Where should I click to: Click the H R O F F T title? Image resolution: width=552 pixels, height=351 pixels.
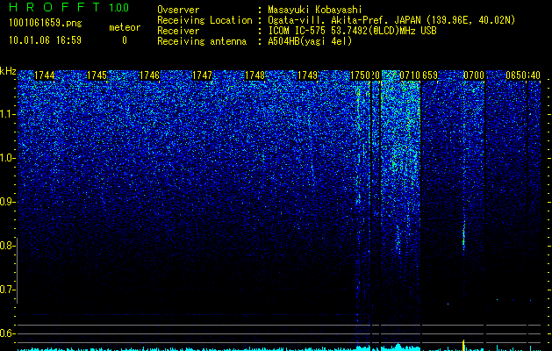pos(55,7)
